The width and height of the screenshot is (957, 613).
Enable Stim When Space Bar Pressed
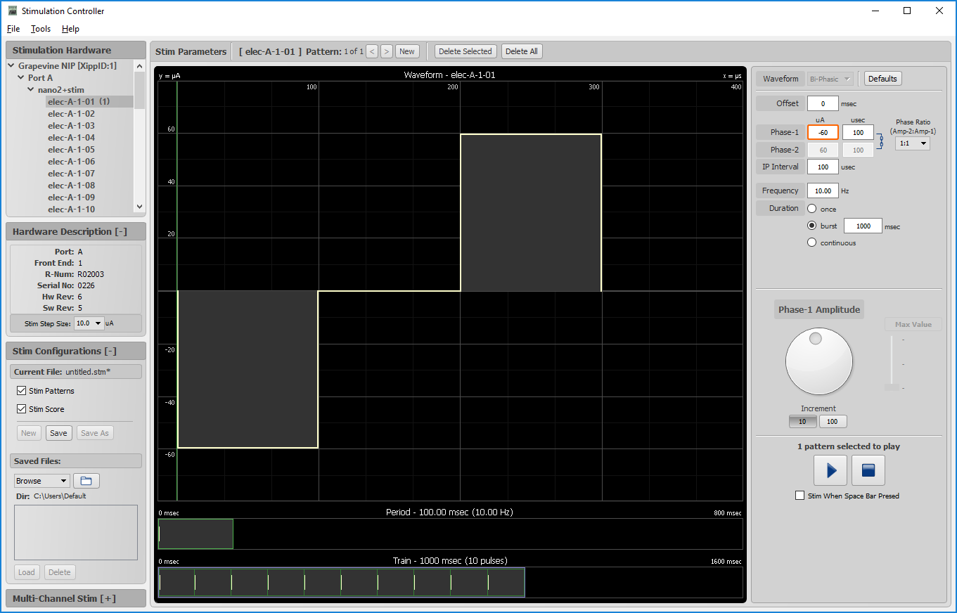(x=799, y=496)
